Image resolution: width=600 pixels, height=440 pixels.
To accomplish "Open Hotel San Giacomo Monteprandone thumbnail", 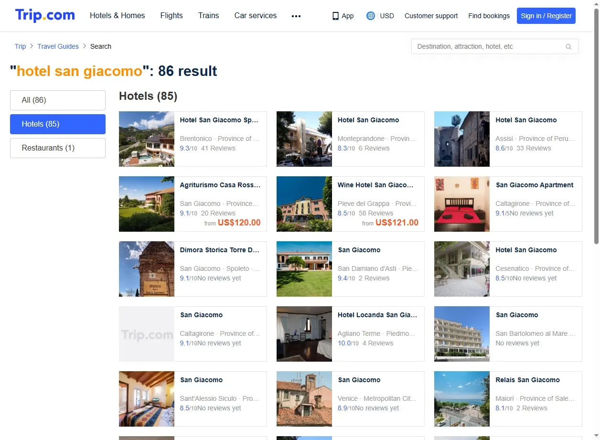I will (x=304, y=139).
